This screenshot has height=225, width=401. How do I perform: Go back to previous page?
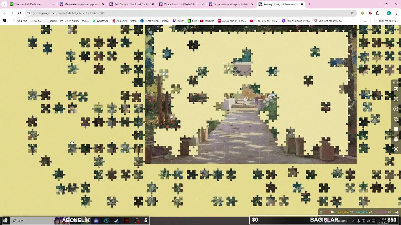(4, 13)
